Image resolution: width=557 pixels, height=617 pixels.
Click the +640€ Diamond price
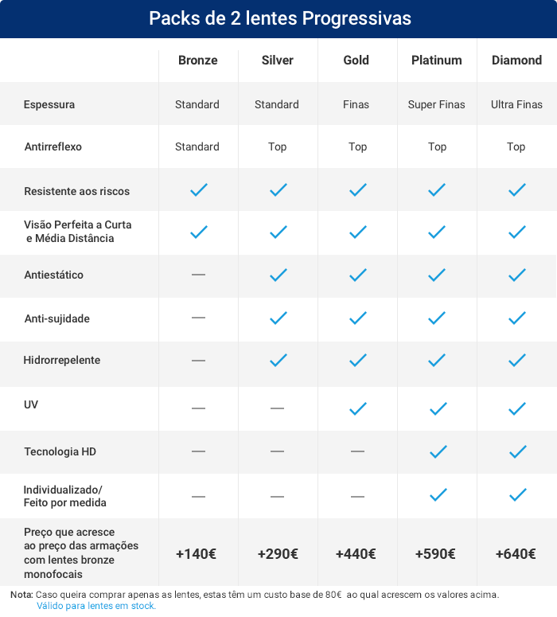[516, 554]
